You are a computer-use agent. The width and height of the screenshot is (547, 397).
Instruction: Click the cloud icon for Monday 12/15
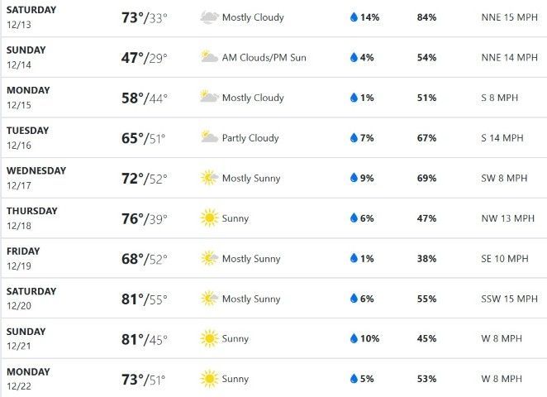tap(209, 98)
